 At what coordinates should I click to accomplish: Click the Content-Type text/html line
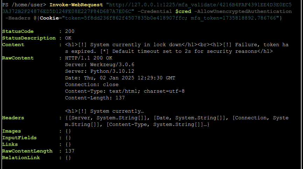click(x=125, y=91)
